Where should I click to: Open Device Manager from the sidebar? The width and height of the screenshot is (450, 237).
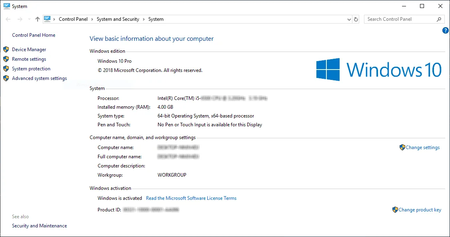click(28, 49)
